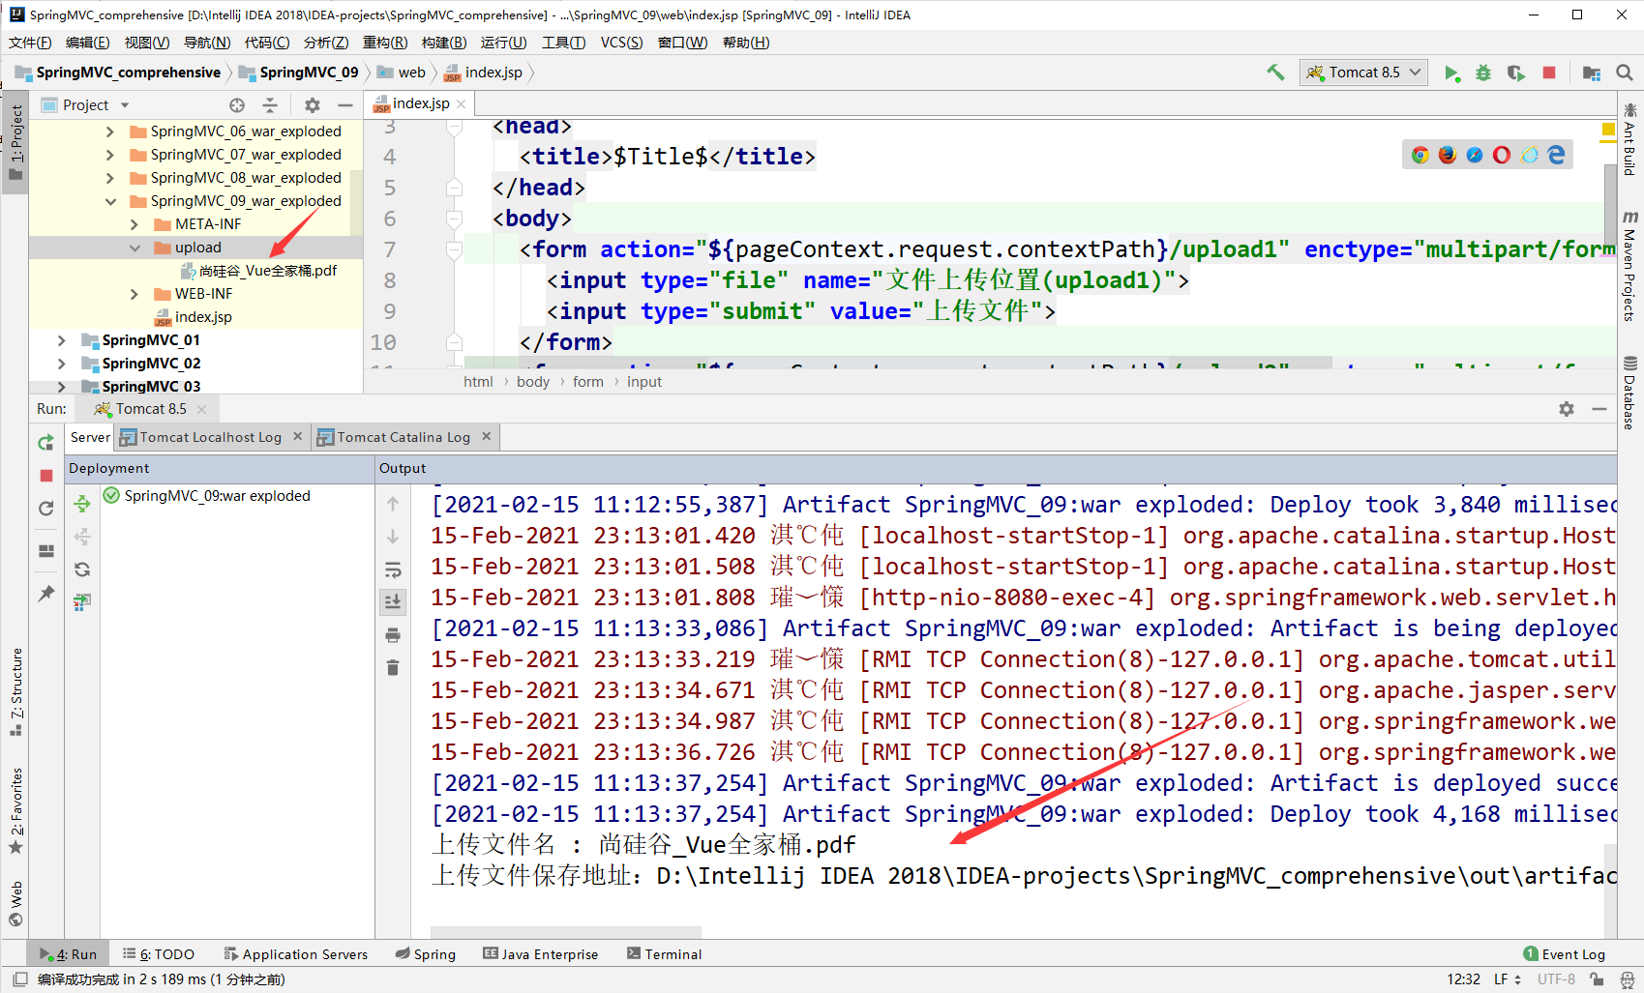Viewport: 1644px width, 993px height.
Task: Pin the Run tab
Action: coord(45,594)
